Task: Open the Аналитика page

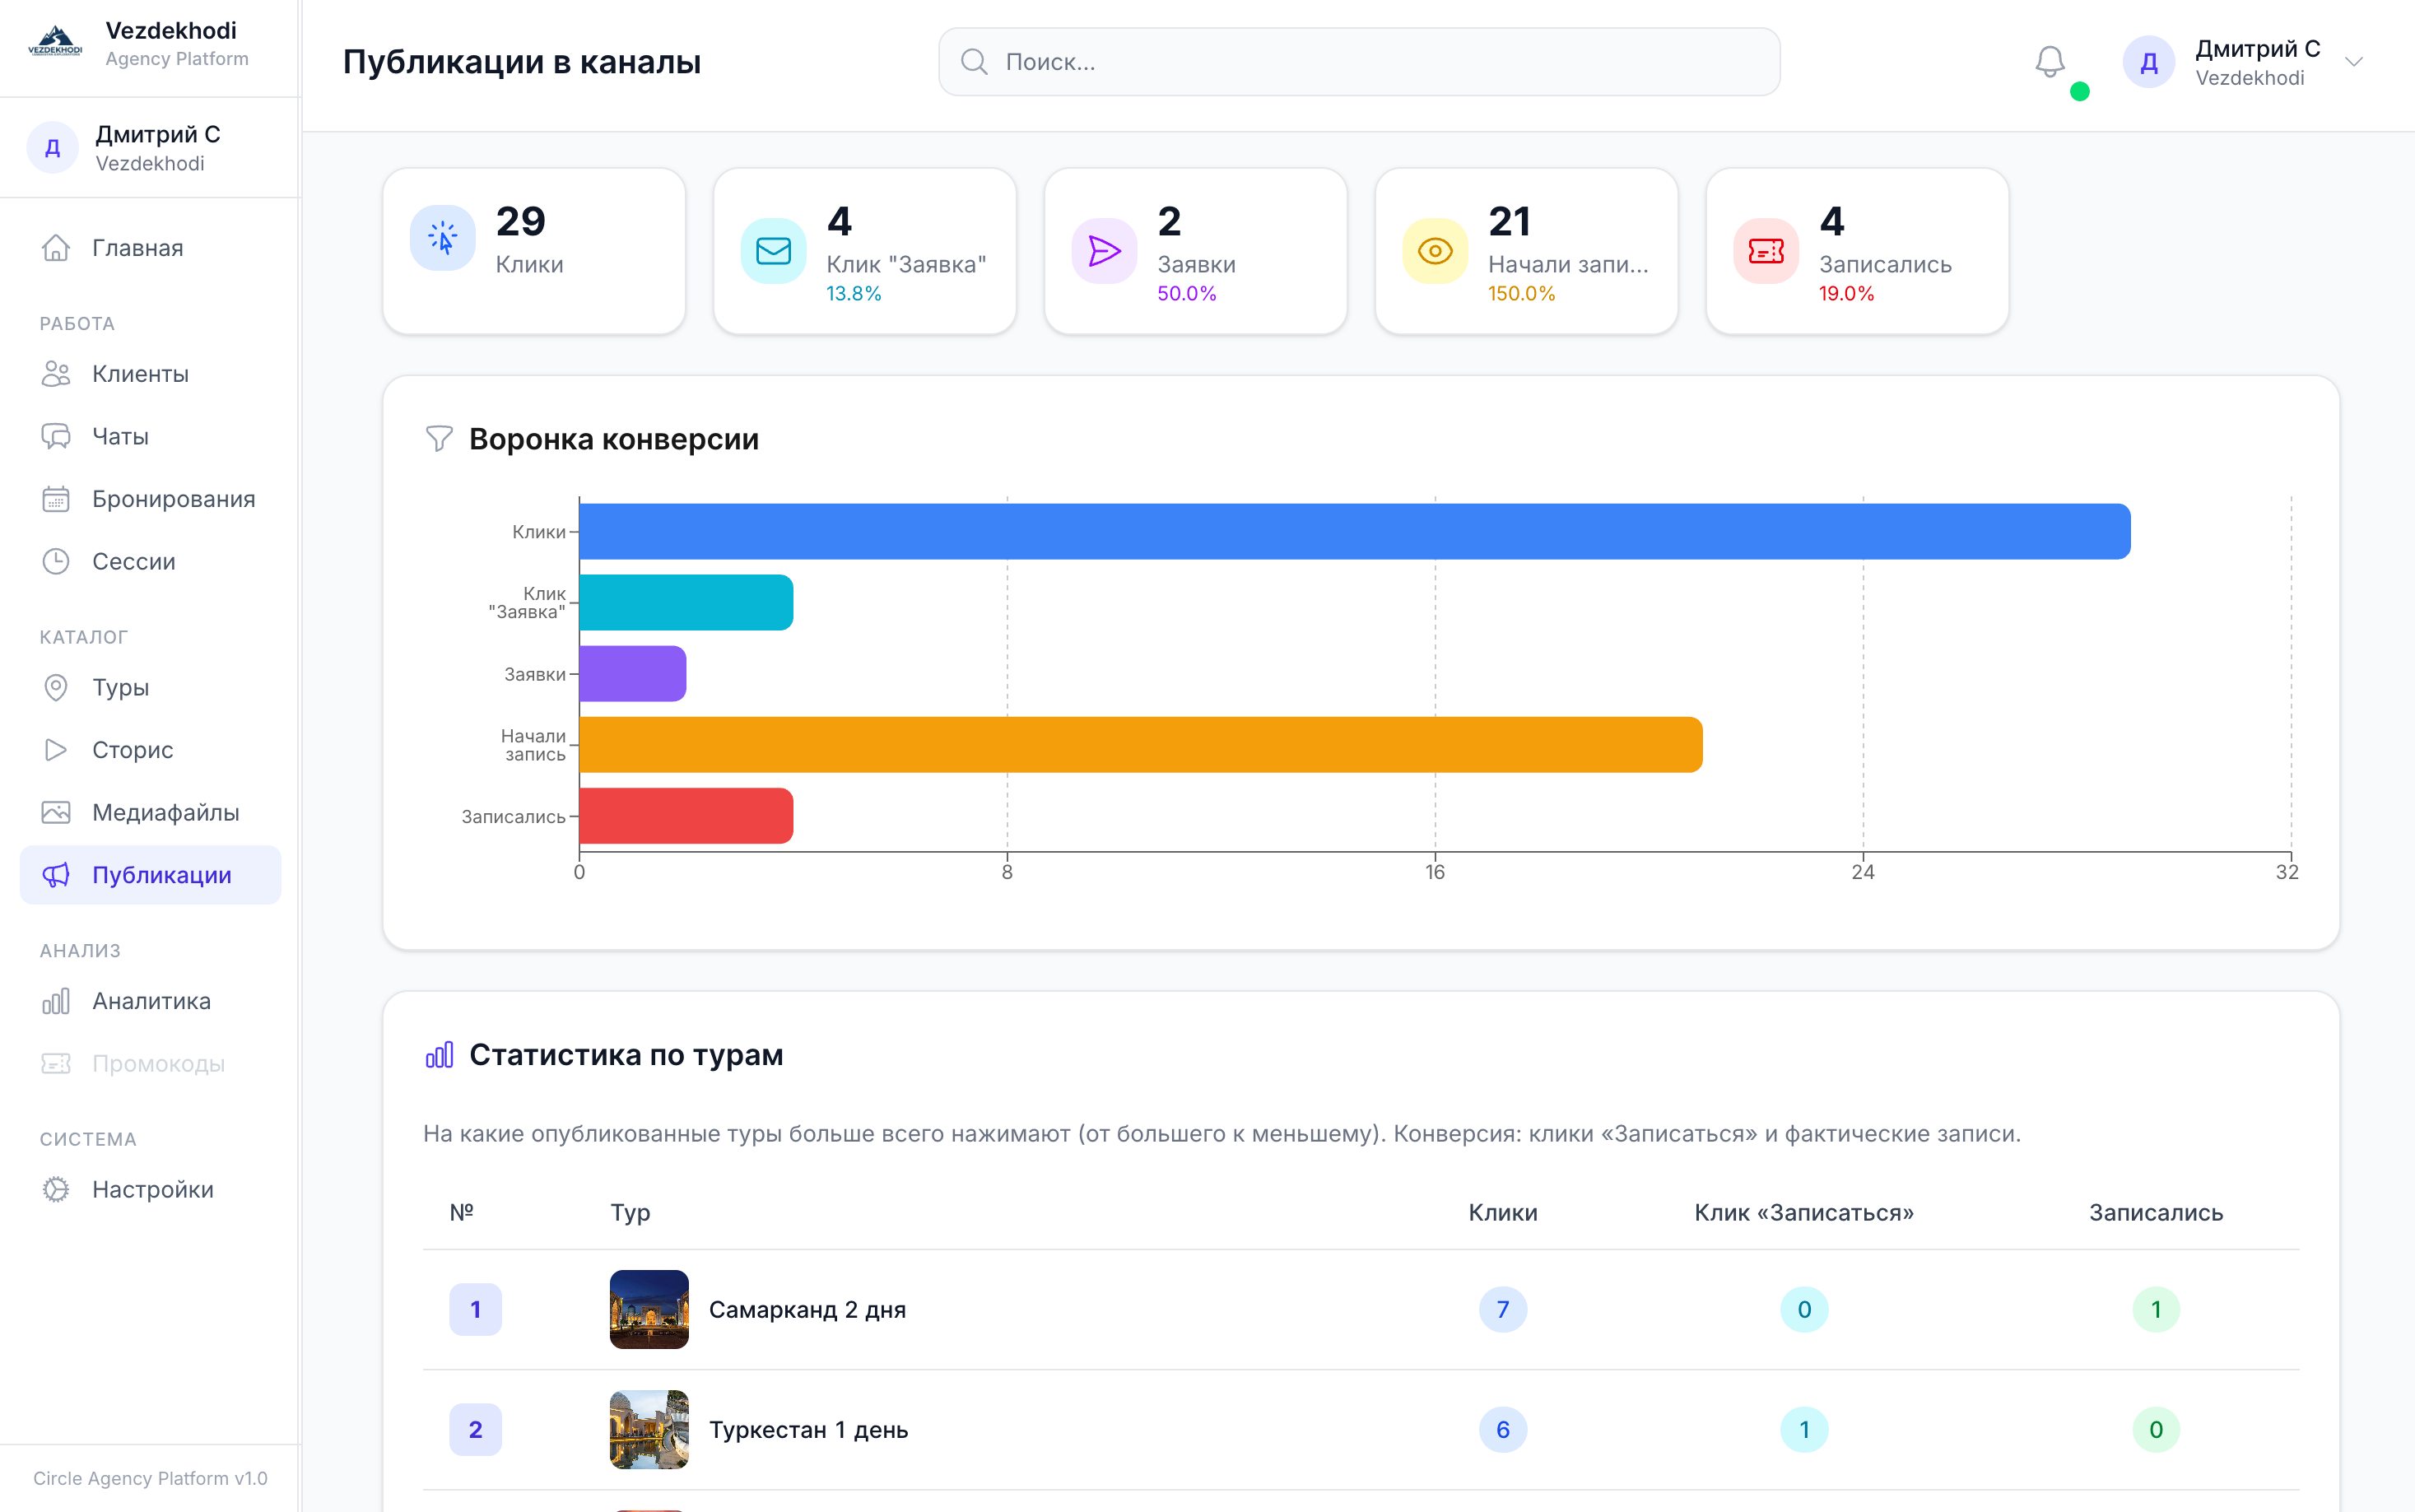Action: coord(150,1001)
